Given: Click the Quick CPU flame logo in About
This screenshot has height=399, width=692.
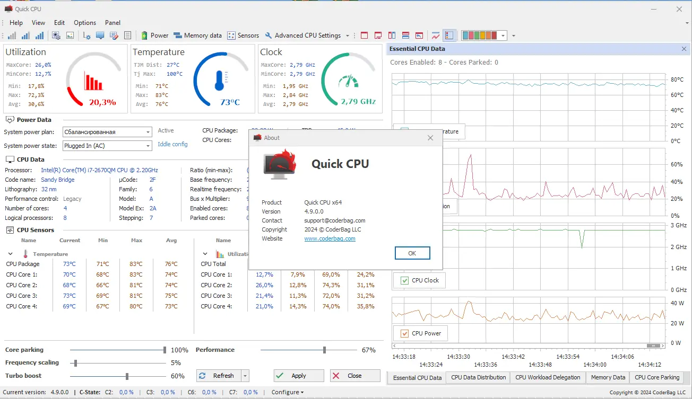Looking at the screenshot, I should point(280,163).
